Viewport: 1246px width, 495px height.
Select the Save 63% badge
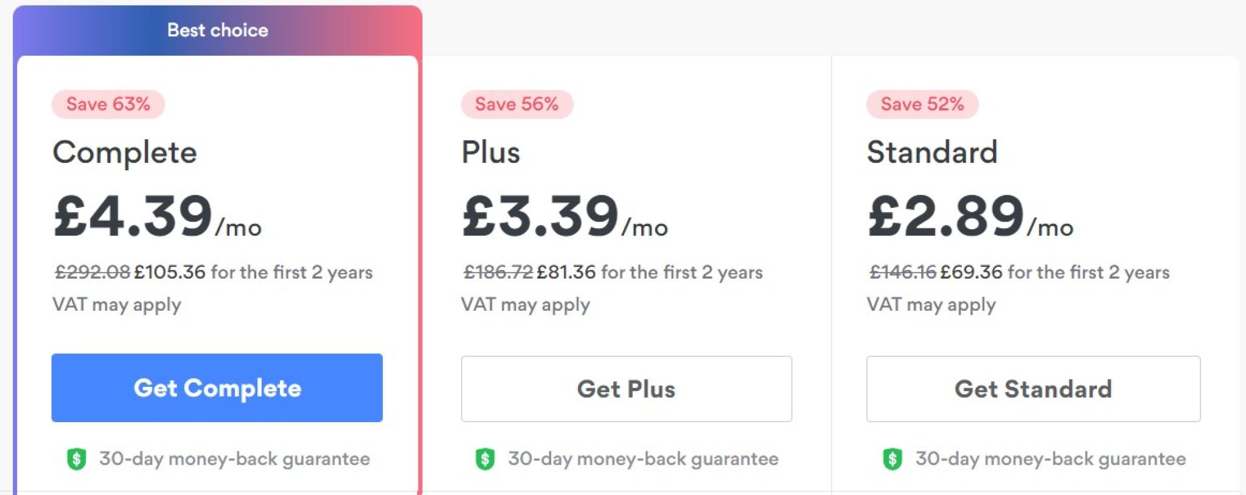point(108,104)
